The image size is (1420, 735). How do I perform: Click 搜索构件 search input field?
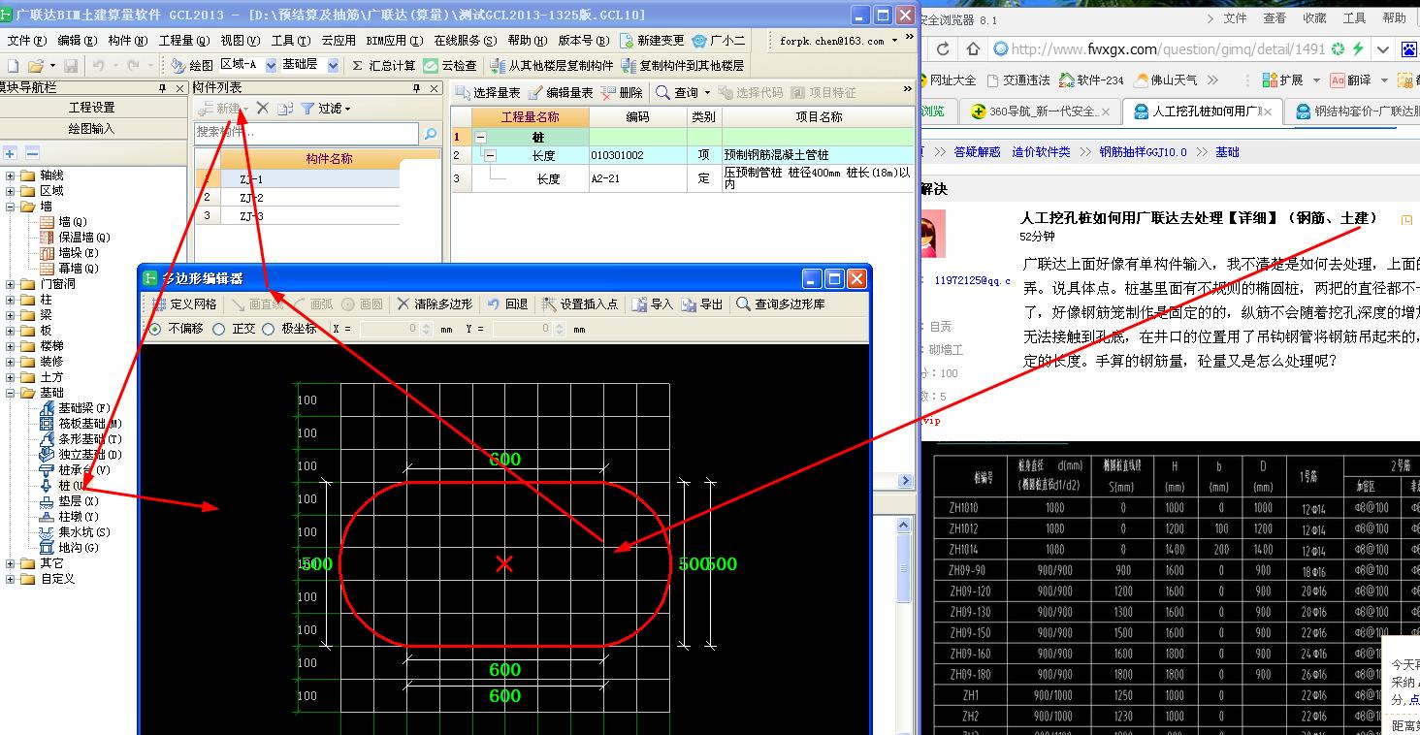[307, 134]
